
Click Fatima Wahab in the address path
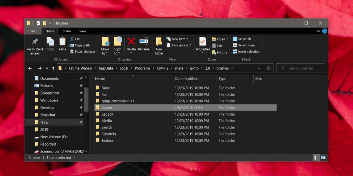click(80, 68)
